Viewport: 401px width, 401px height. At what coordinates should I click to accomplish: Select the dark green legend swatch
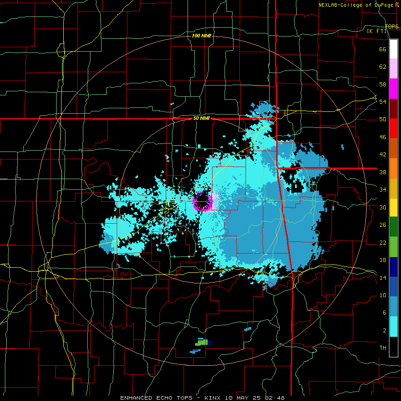(393, 227)
